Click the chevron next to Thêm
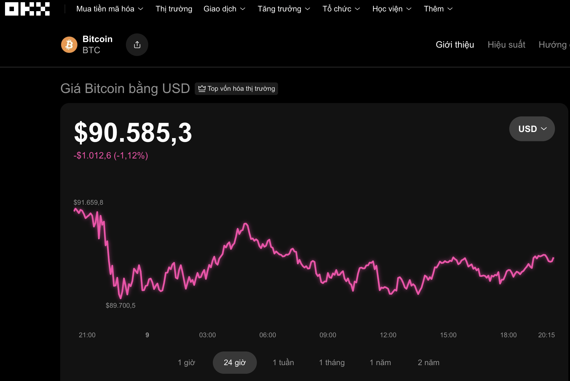Viewport: 570px width, 381px height. click(x=450, y=9)
